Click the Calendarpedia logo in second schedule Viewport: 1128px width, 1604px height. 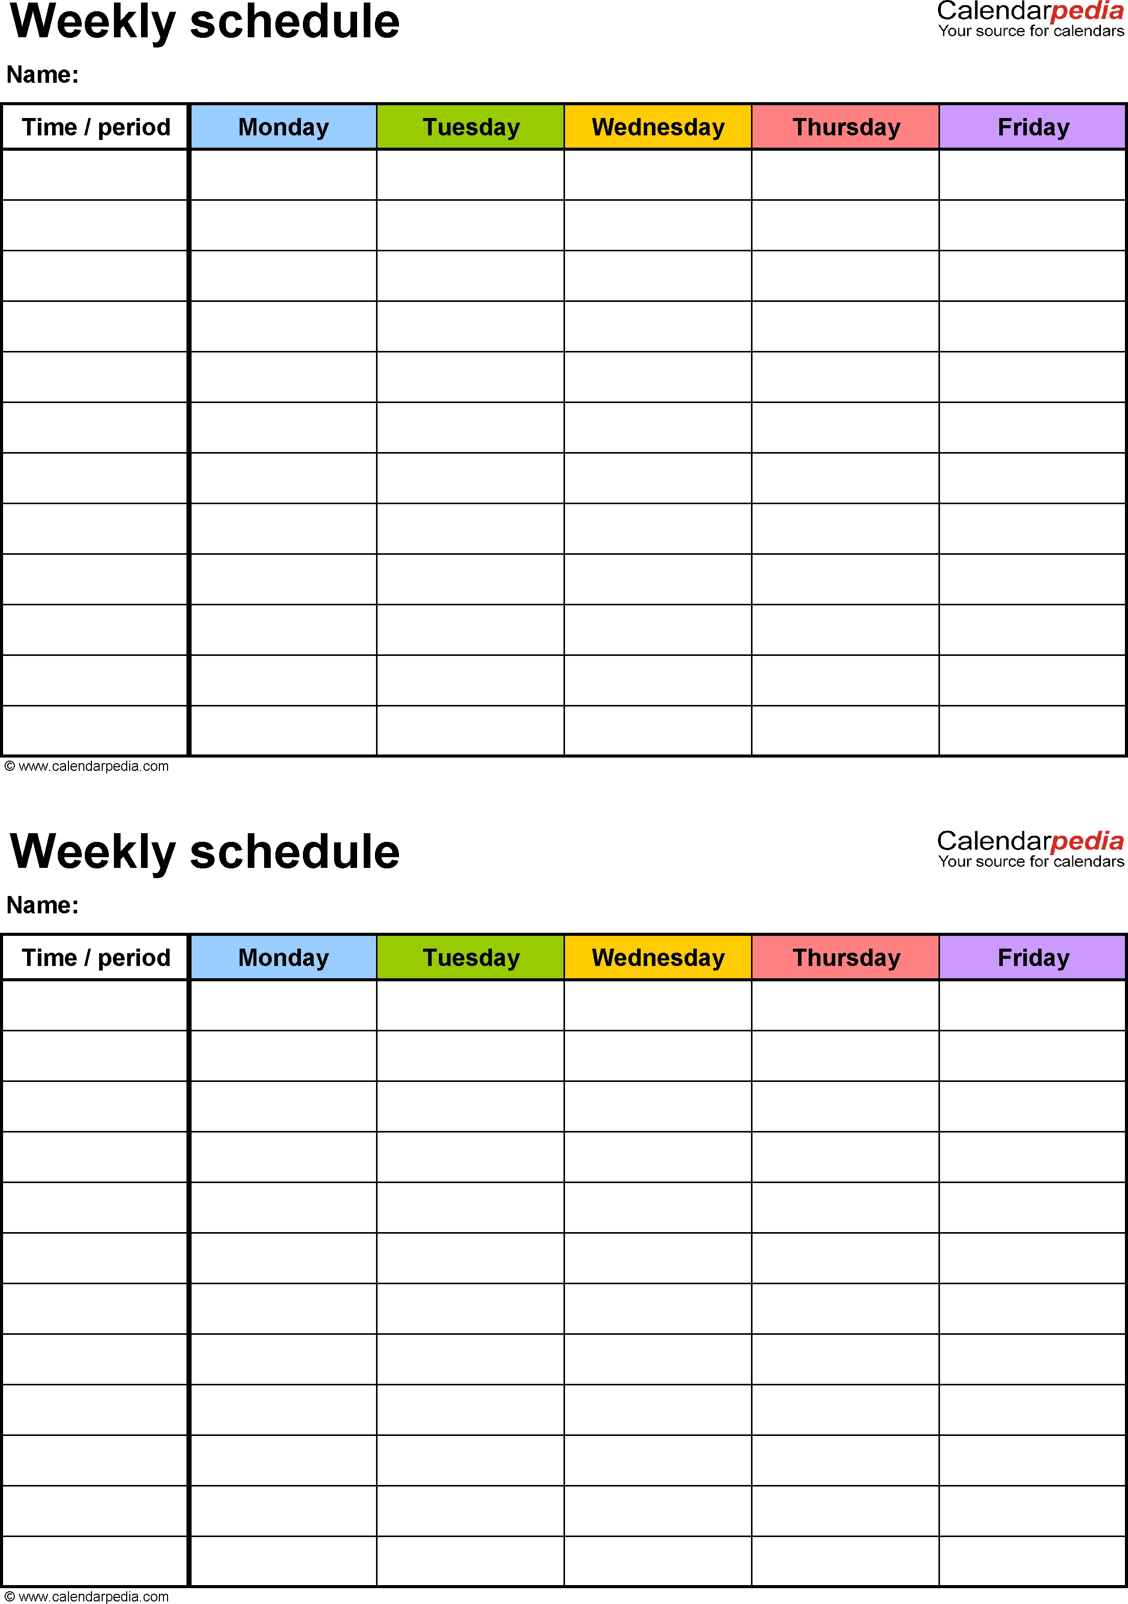1001,842
